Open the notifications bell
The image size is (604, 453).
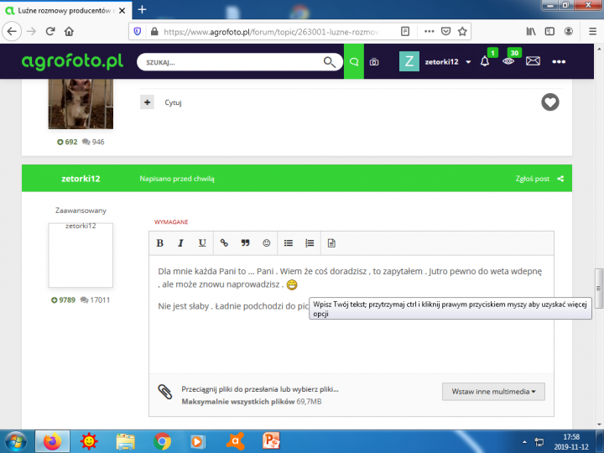click(x=485, y=62)
